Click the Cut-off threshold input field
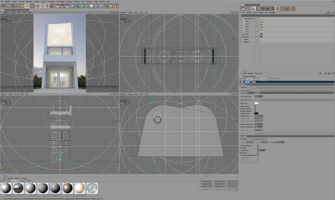 pos(258,96)
